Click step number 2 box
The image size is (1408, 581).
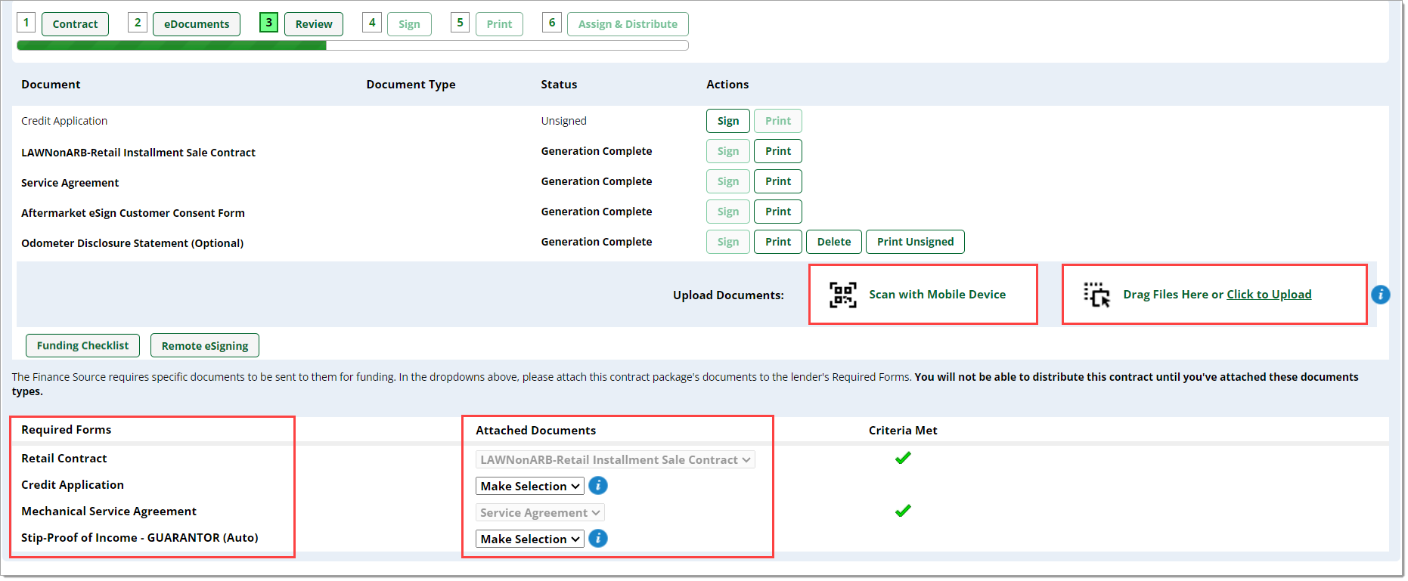tap(138, 23)
